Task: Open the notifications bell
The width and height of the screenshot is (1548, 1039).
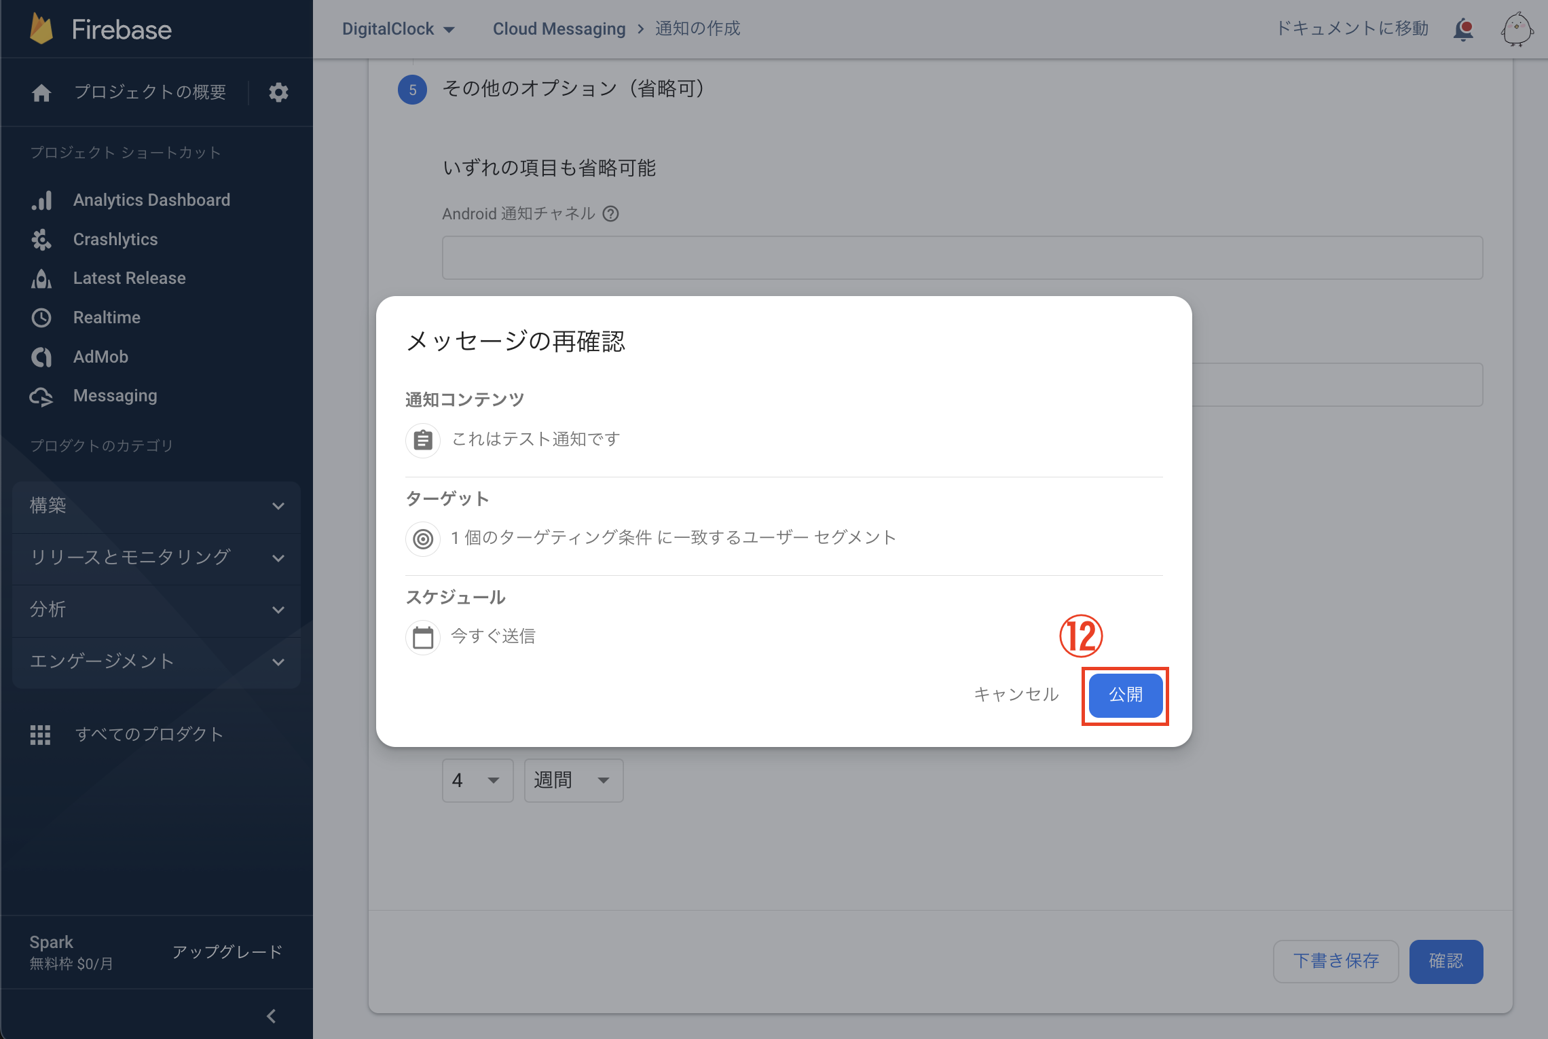Action: [x=1463, y=29]
